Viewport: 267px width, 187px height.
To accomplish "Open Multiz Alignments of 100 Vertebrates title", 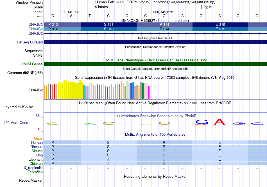I will (x=155, y=135).
